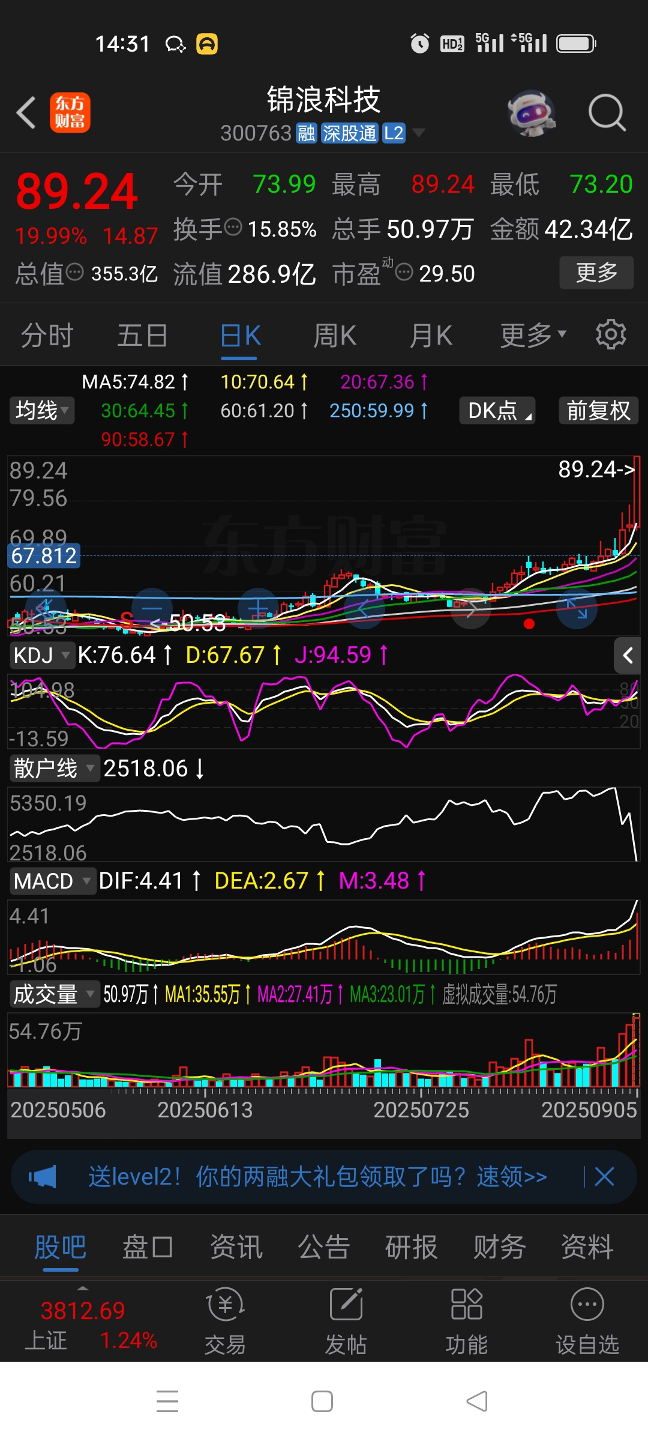This screenshot has width=648, height=1441.
Task: Tap 上证 index 3812.69 ticker
Action: point(90,1325)
